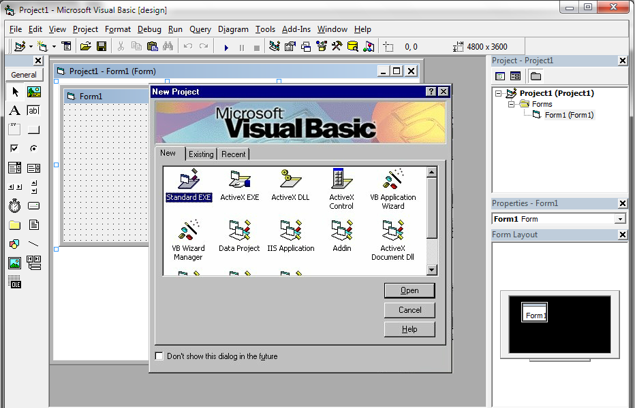
Task: Save the project using the toolbar icon
Action: pos(102,46)
